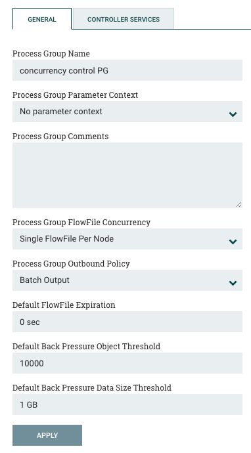Click the chevron arrow of Outbound Policy
Screen dimensions: 251x453
pos(233,283)
